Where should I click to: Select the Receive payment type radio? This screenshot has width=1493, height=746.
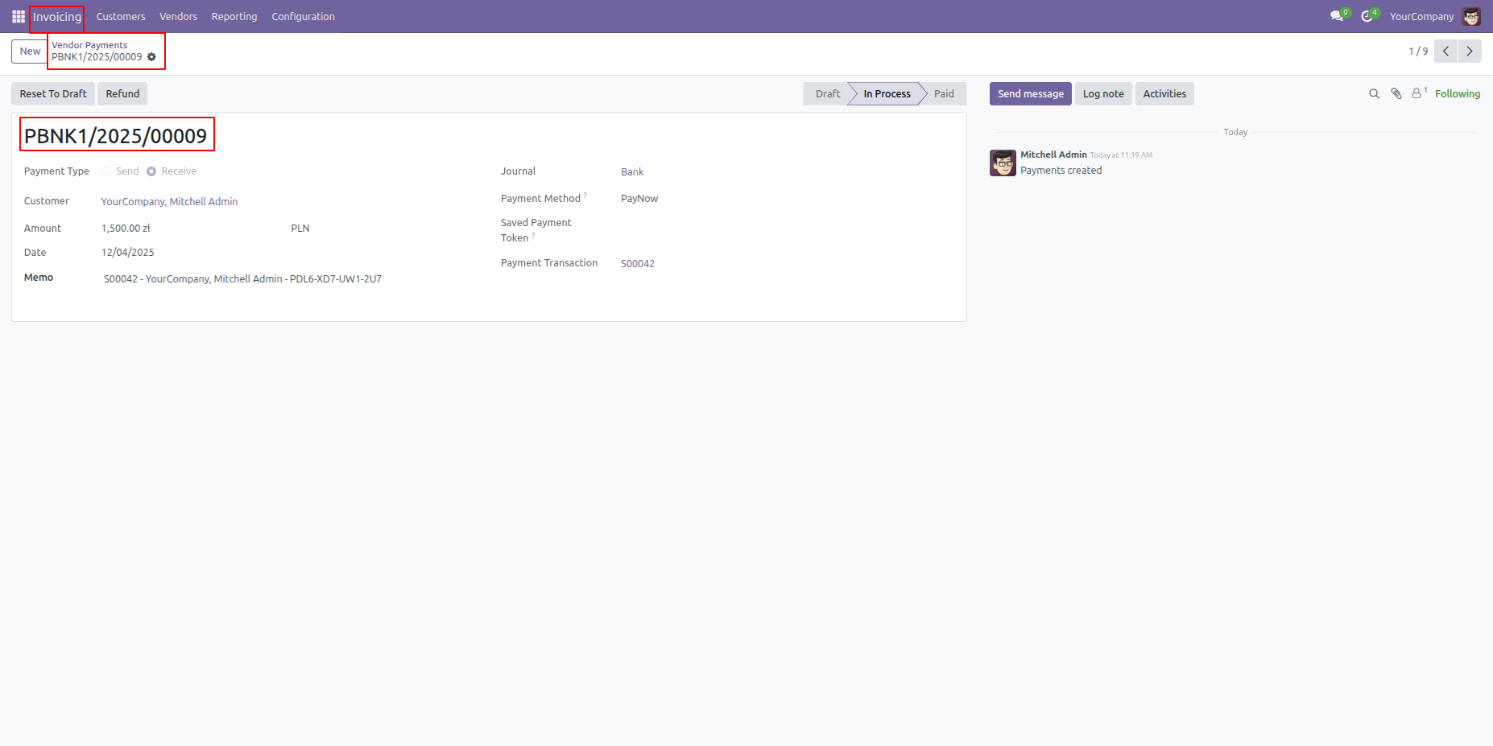tap(151, 171)
